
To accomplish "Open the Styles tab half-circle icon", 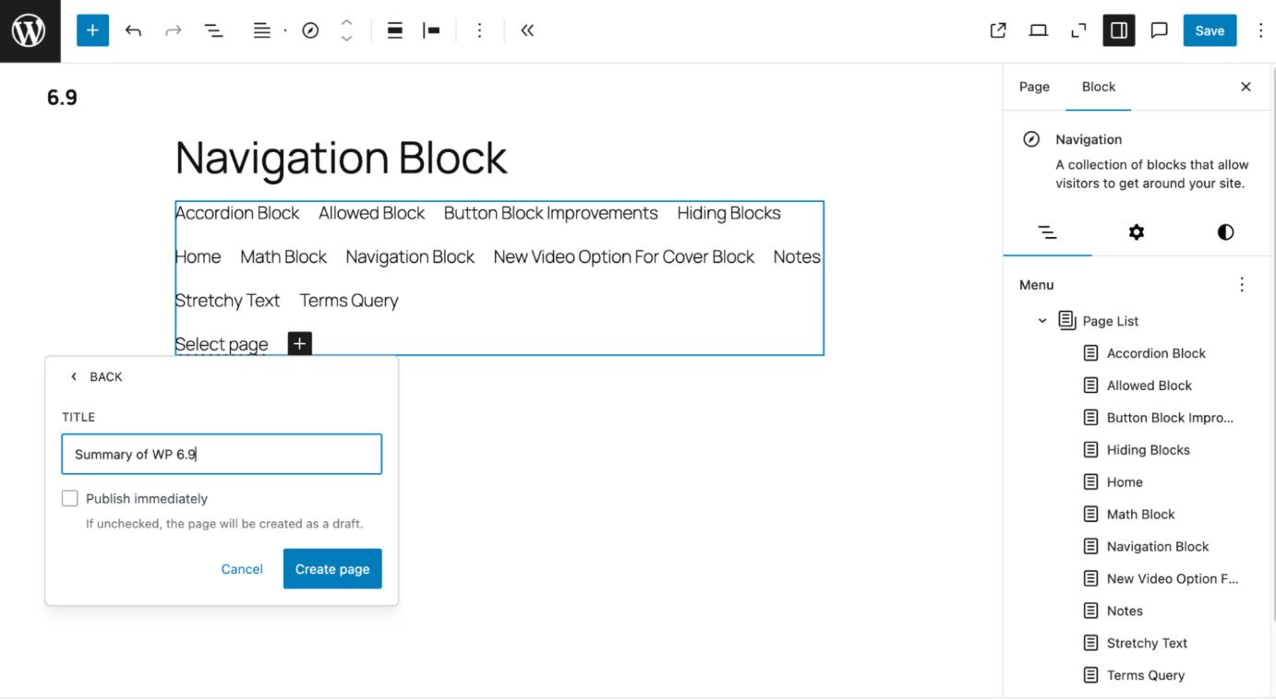I will (1225, 232).
